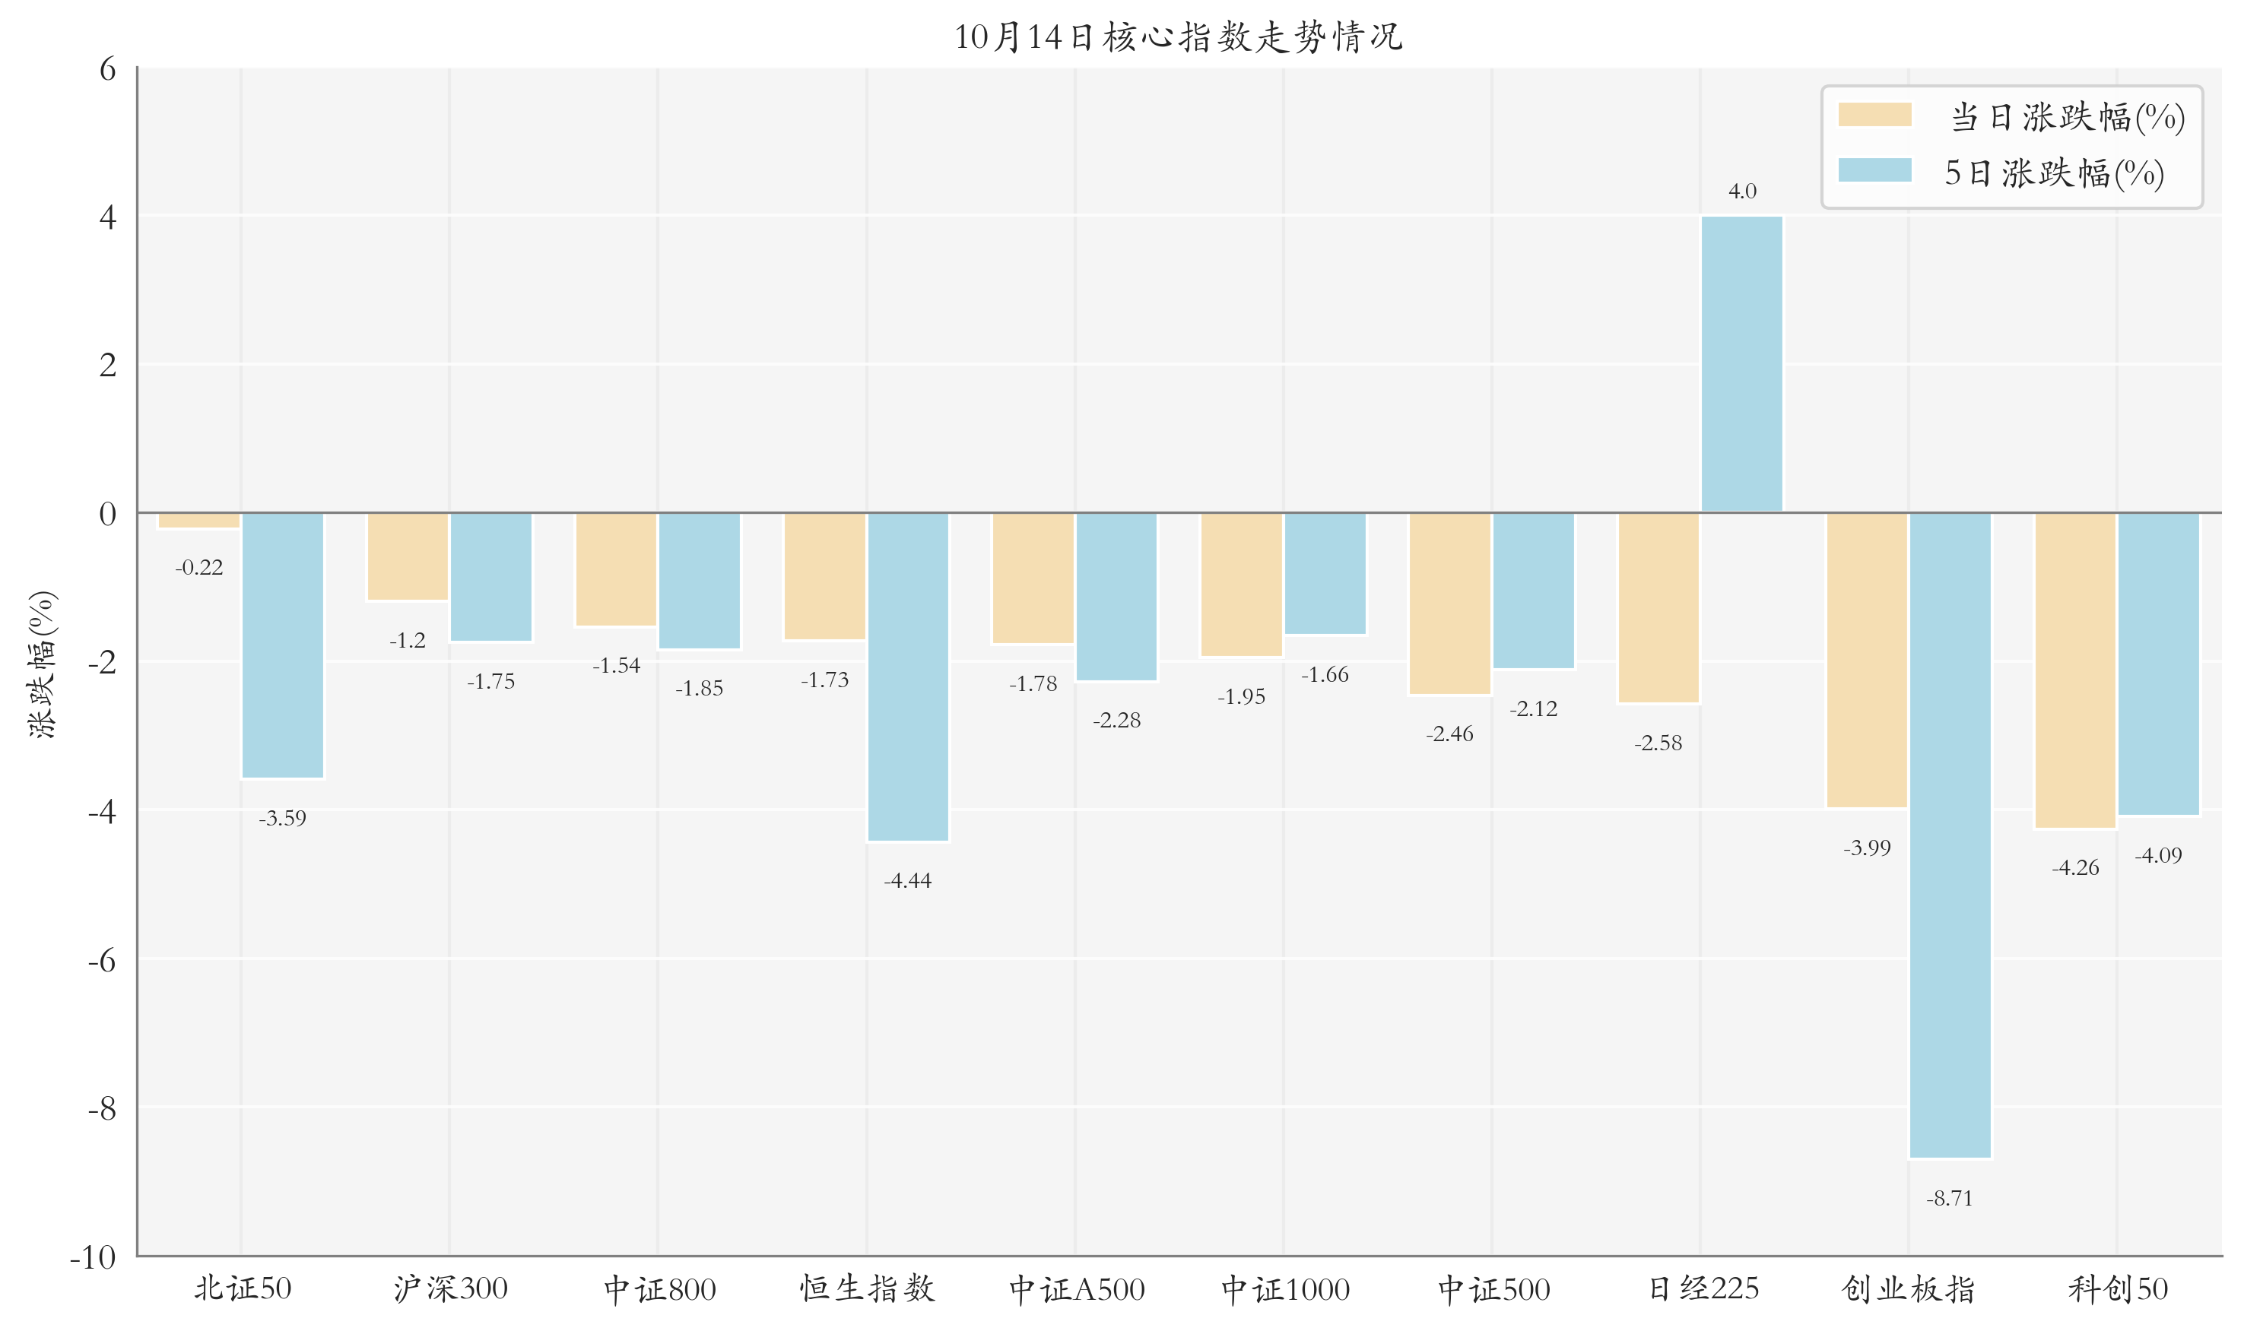2244x1331 pixels.
Task: Click the x-axis label 科创50
Action: (x=2116, y=1289)
